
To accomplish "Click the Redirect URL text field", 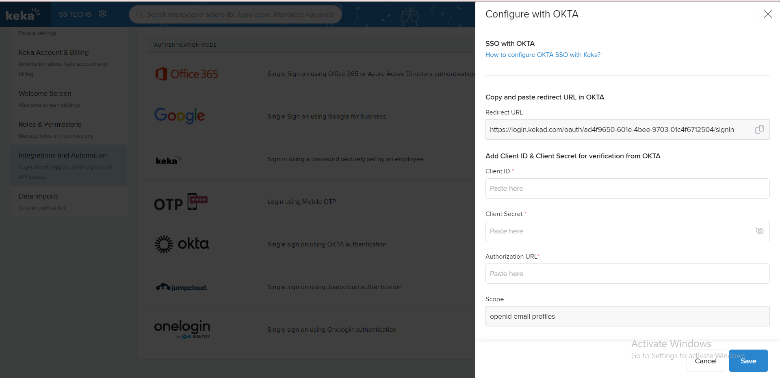I will tap(627, 130).
